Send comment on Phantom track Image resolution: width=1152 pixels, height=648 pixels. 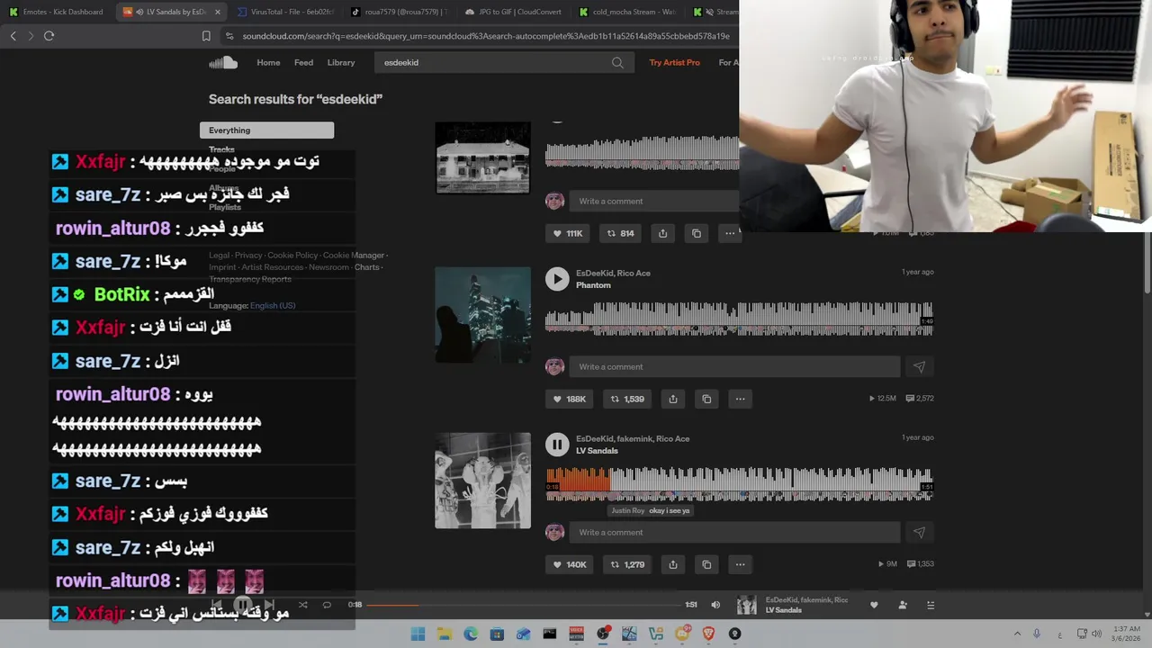click(919, 366)
